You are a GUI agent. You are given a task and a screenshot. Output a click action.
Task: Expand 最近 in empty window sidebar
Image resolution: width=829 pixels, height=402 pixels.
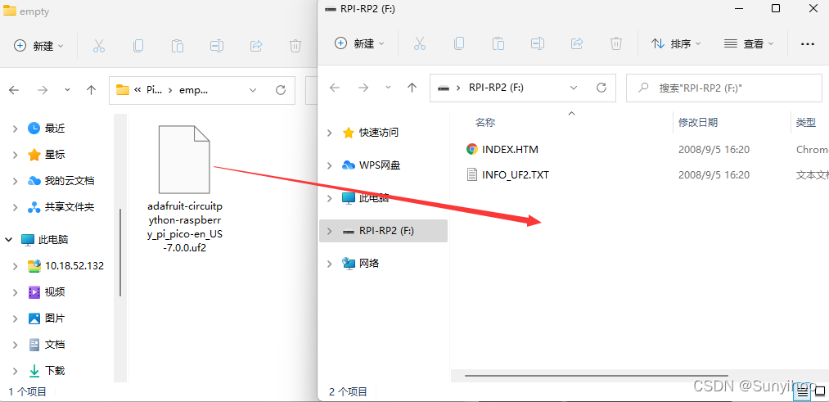[x=16, y=128]
